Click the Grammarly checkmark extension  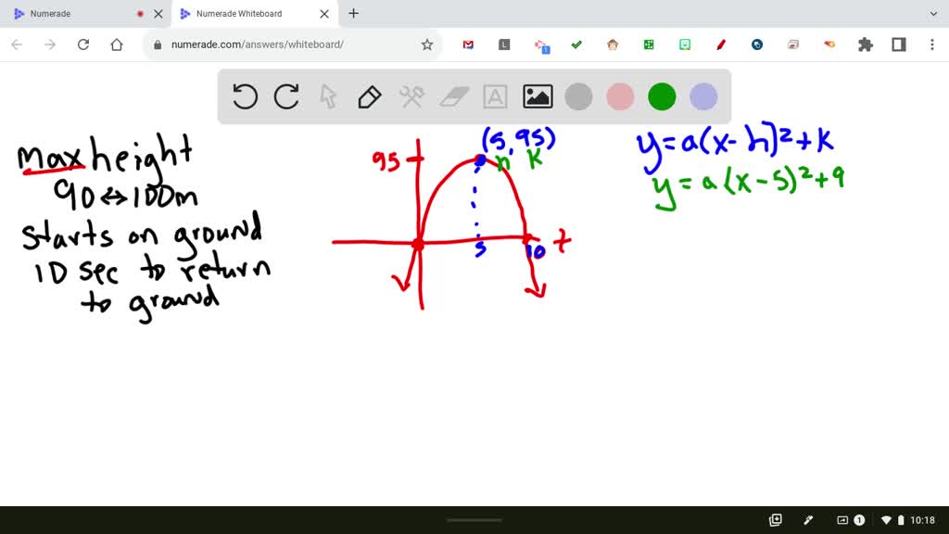click(x=576, y=44)
